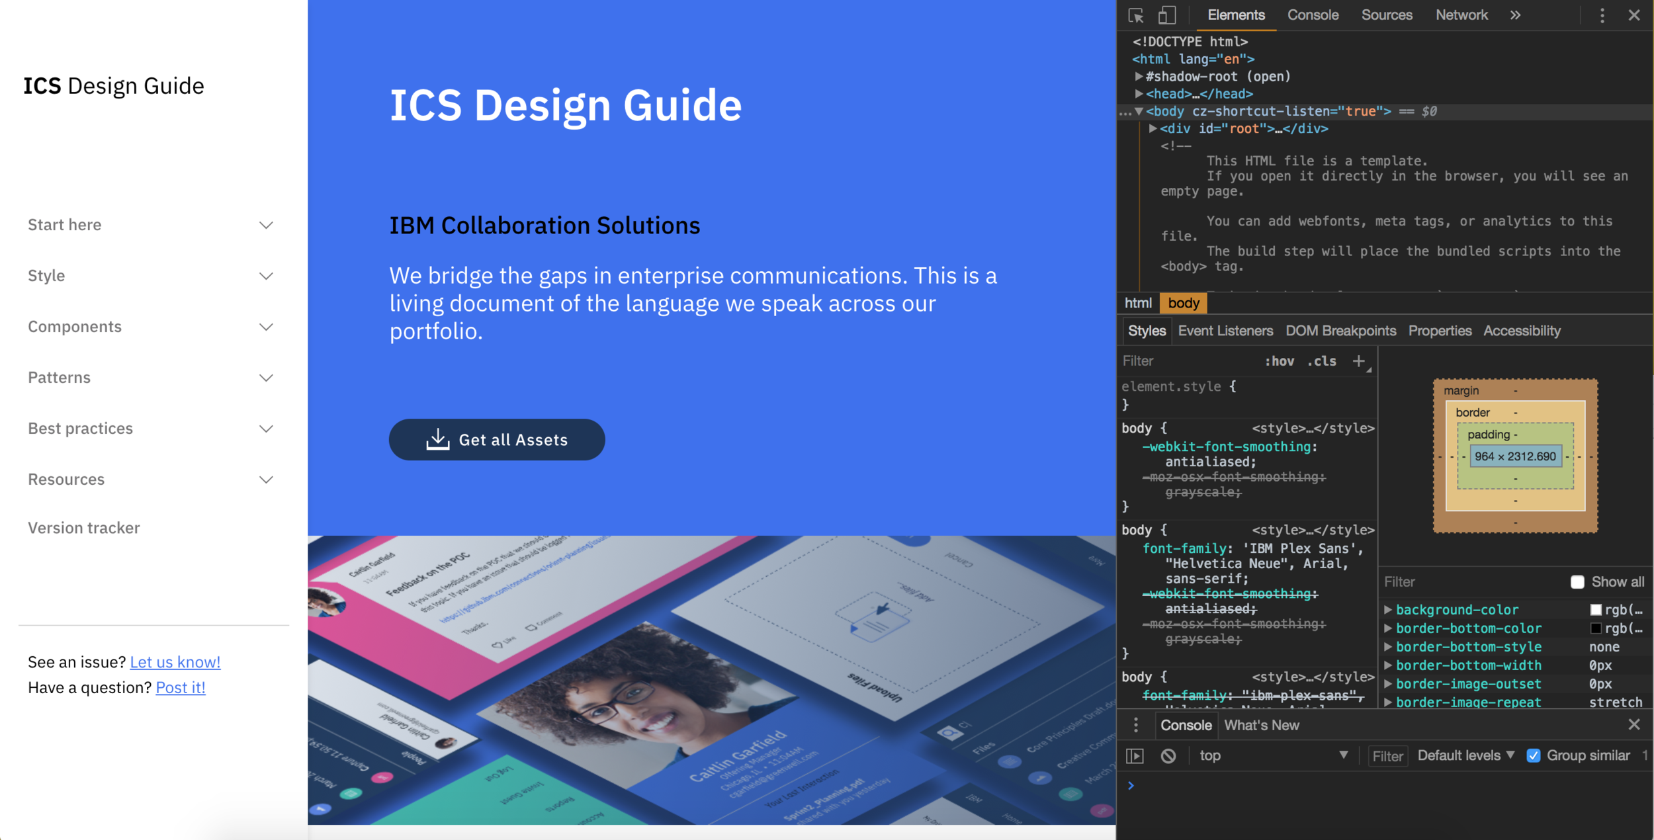Follow the Let us know! link
This screenshot has width=1654, height=840.
click(175, 662)
